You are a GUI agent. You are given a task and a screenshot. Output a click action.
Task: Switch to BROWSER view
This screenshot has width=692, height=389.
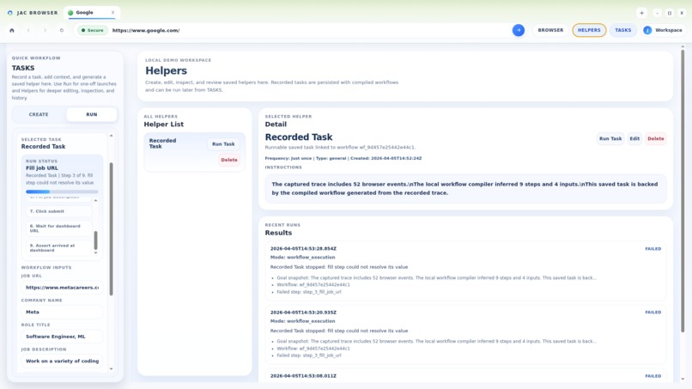(550, 30)
